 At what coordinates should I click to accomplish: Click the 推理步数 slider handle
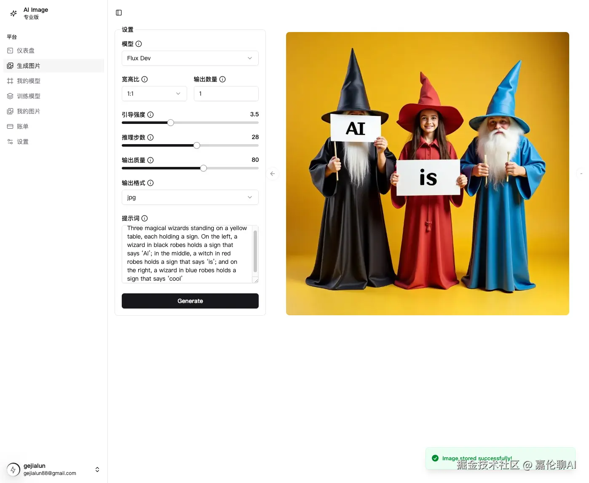pos(196,145)
